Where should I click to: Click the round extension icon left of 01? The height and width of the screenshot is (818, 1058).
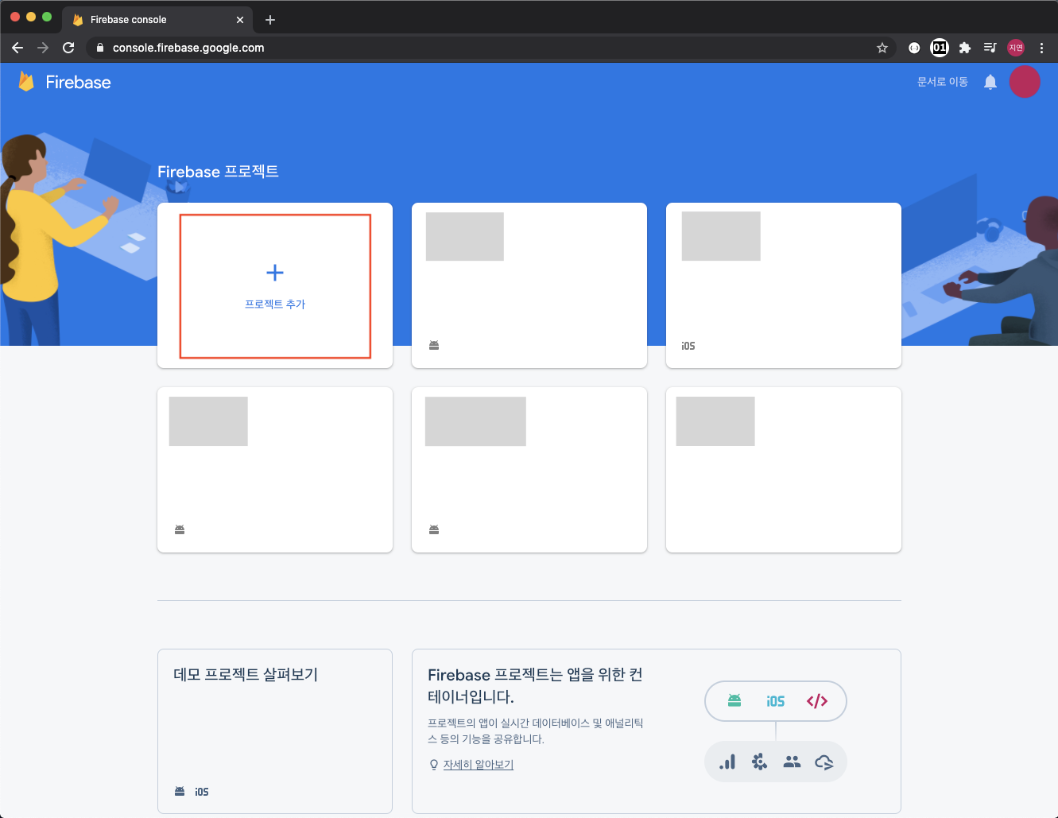(914, 48)
